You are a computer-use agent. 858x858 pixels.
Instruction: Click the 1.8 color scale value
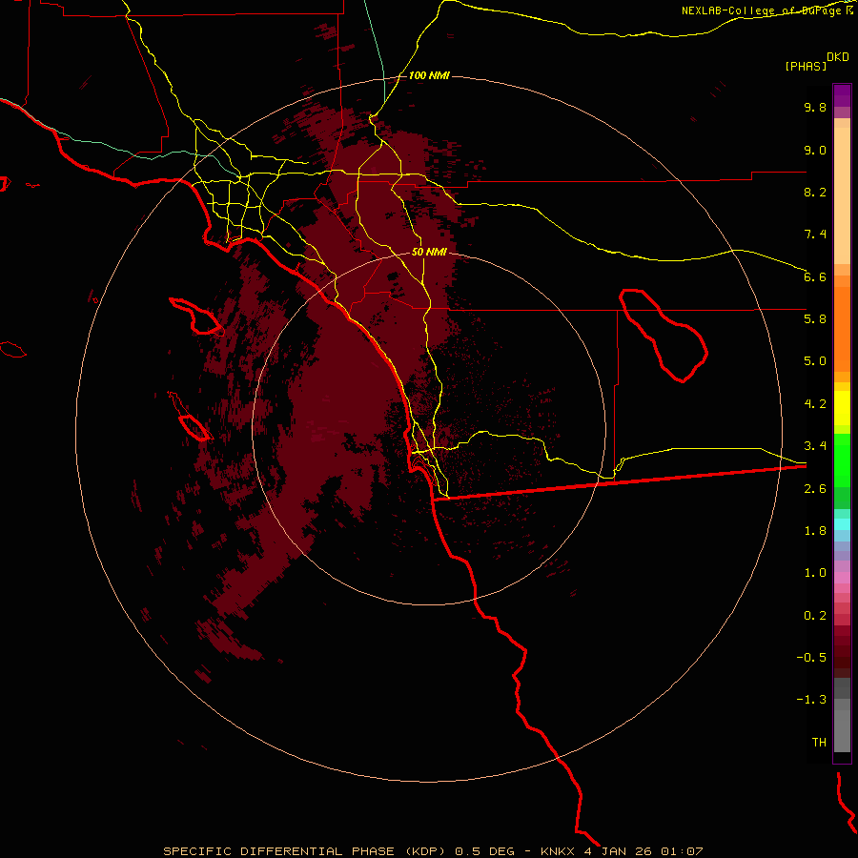pyautogui.click(x=815, y=531)
